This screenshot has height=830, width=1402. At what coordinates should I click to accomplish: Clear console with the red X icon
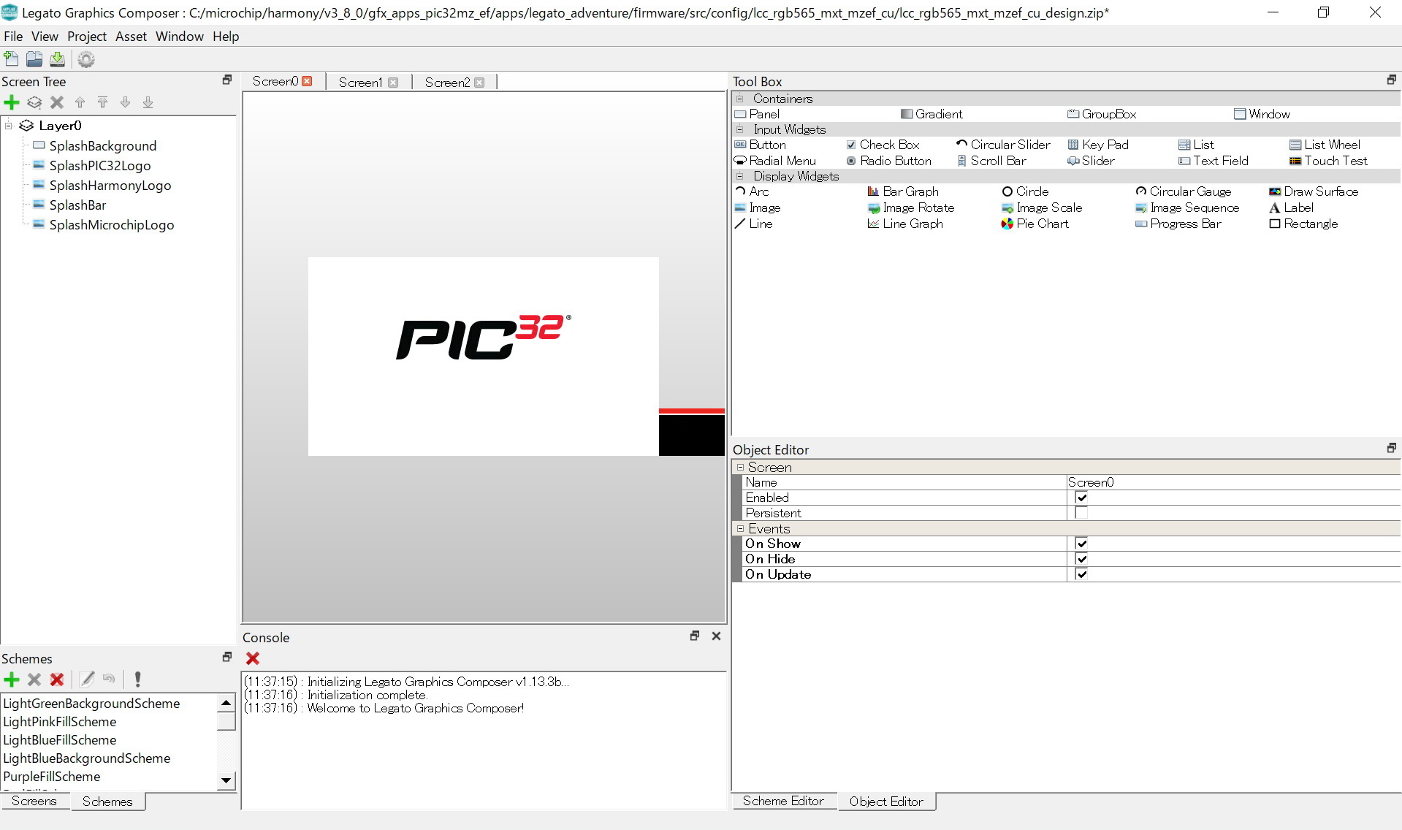[x=253, y=658]
